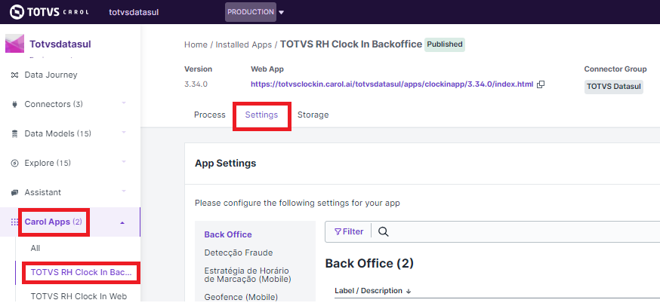Expand the Explore (15) chevron

(x=124, y=162)
